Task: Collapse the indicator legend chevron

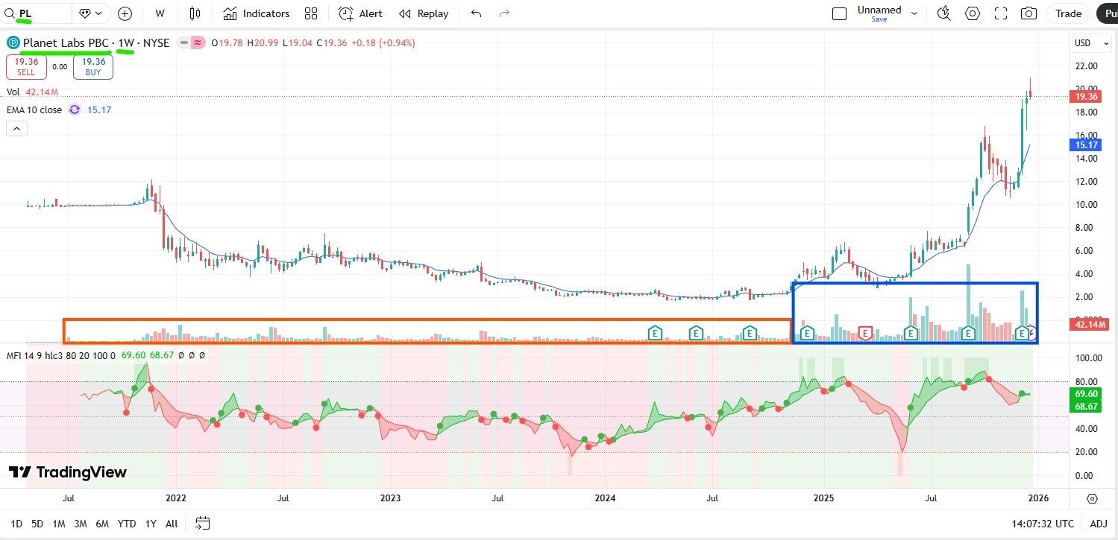Action: pyautogui.click(x=16, y=128)
